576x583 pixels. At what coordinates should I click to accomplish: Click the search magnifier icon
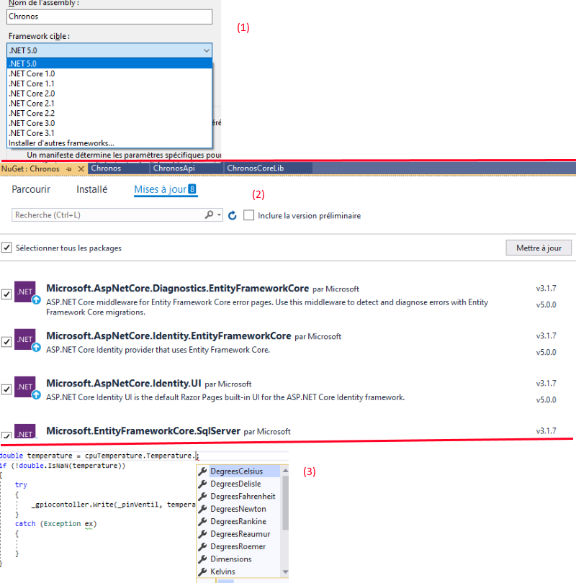(x=210, y=215)
